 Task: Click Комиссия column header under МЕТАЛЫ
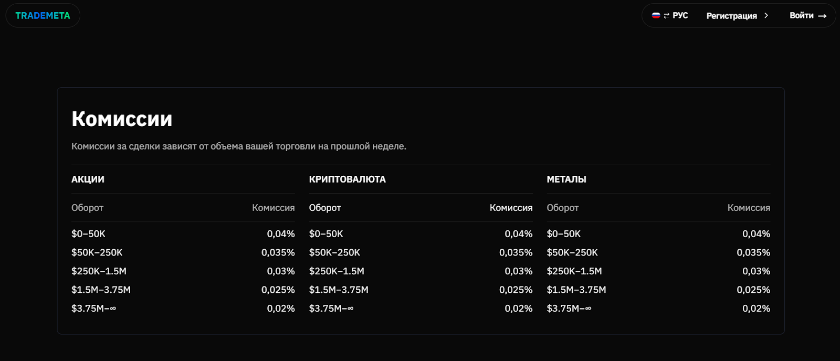749,208
